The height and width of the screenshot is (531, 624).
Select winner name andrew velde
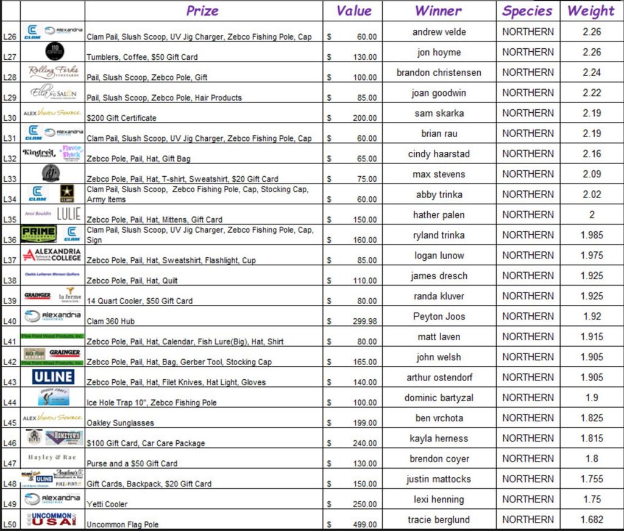(439, 32)
